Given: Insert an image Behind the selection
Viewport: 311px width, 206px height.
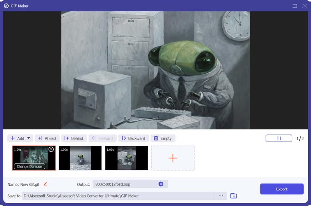Looking at the screenshot, I should pos(74,138).
